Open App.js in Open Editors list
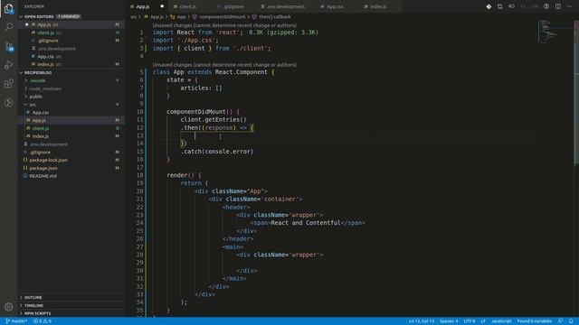 pos(71,24)
